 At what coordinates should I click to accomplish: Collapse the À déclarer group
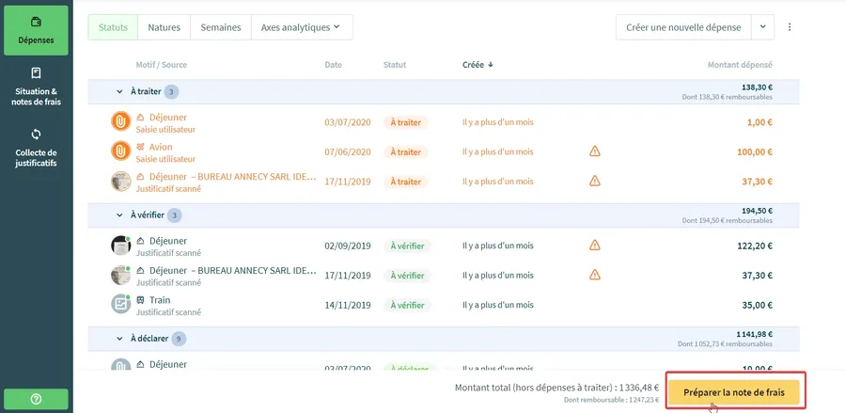coord(119,339)
